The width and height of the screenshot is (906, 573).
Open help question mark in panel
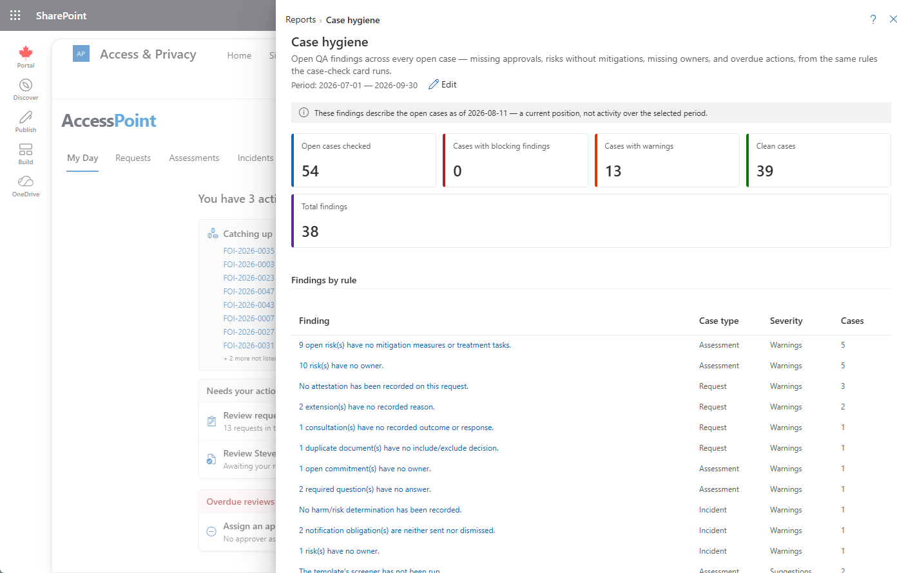click(x=873, y=19)
